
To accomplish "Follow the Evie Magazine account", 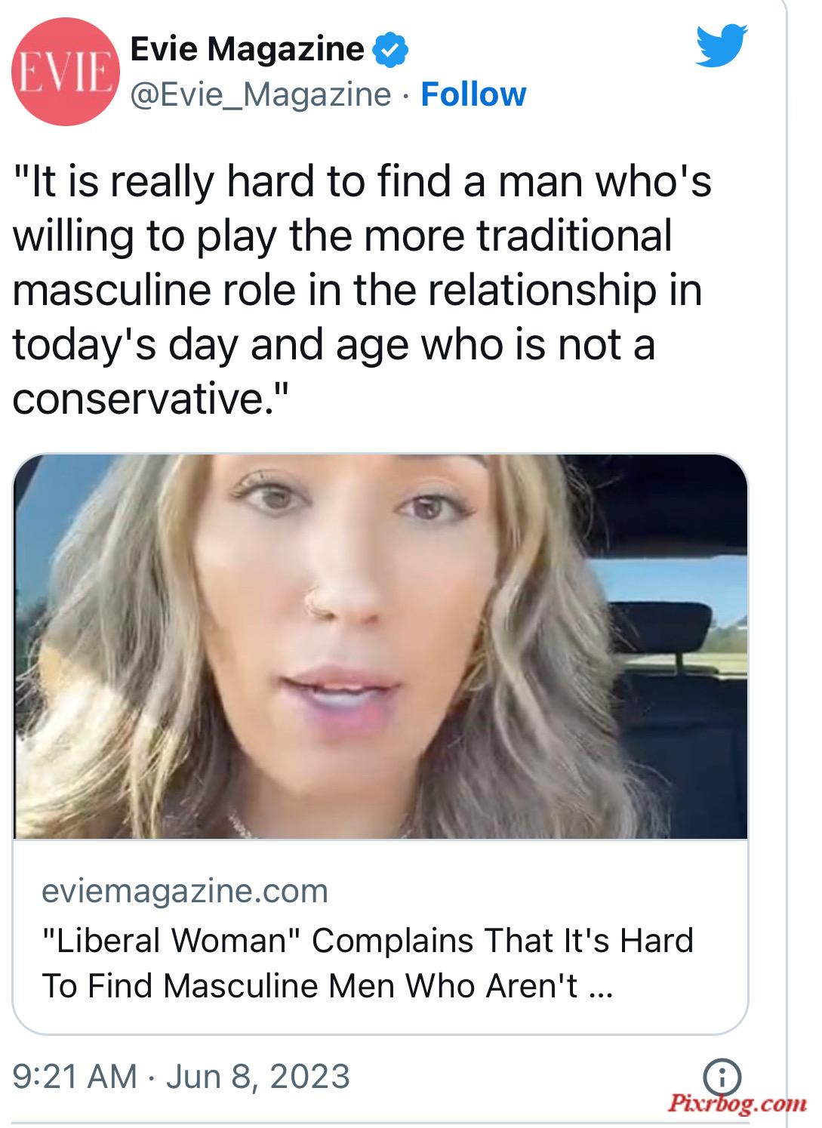I will pos(473,94).
